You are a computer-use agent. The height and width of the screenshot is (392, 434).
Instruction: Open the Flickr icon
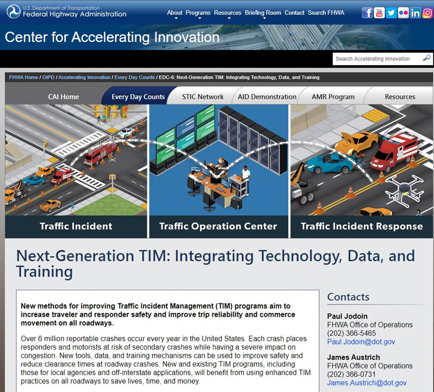tap(404, 13)
